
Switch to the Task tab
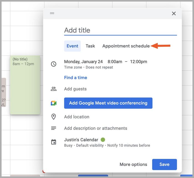point(90,46)
